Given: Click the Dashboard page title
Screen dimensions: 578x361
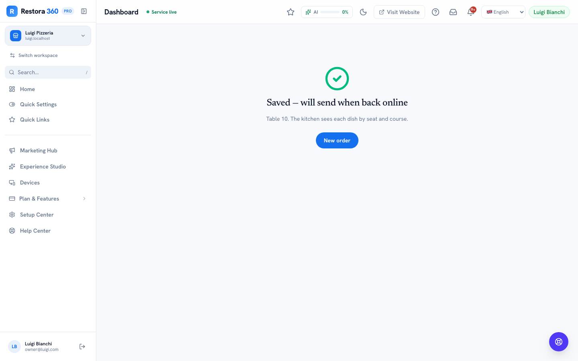Looking at the screenshot, I should tap(121, 12).
